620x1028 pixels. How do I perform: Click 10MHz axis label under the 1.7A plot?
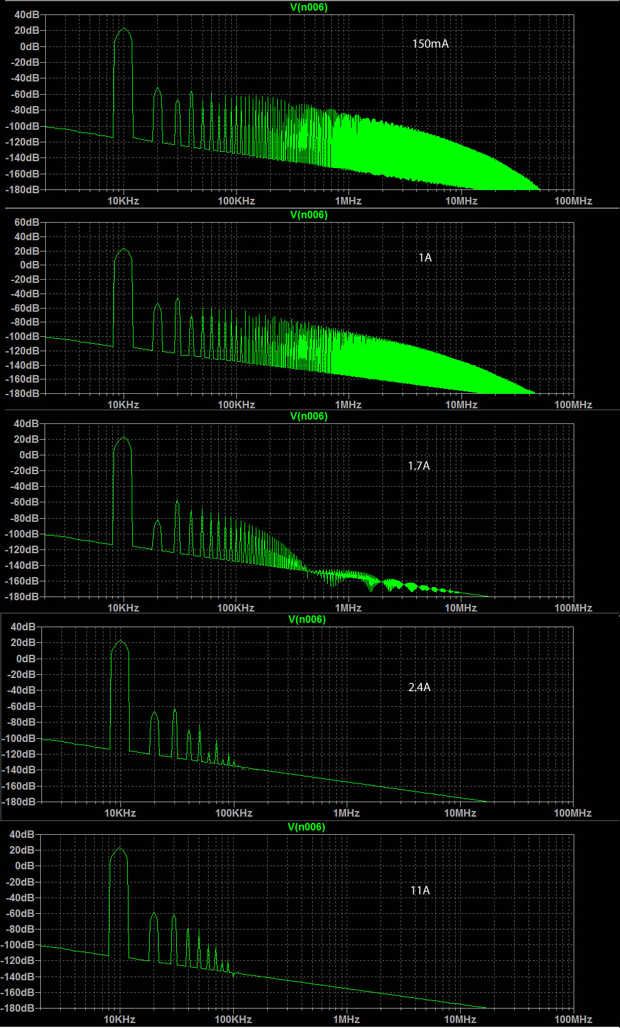pos(461,608)
